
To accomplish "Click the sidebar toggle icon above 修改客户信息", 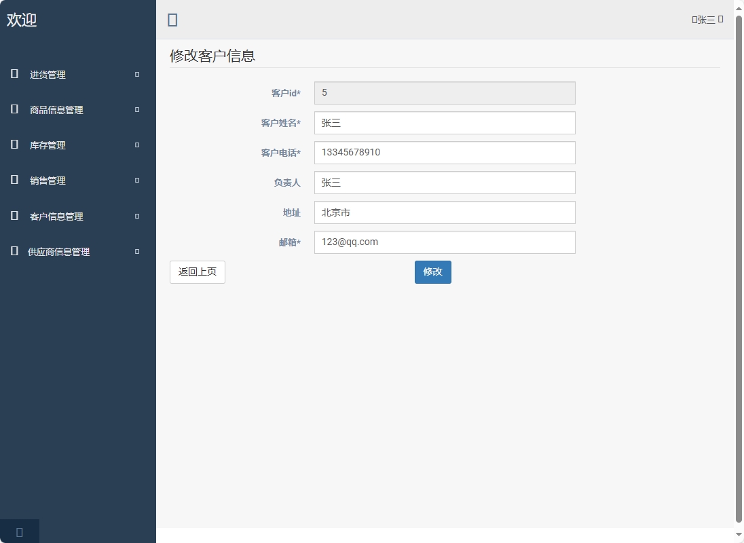I will point(172,20).
